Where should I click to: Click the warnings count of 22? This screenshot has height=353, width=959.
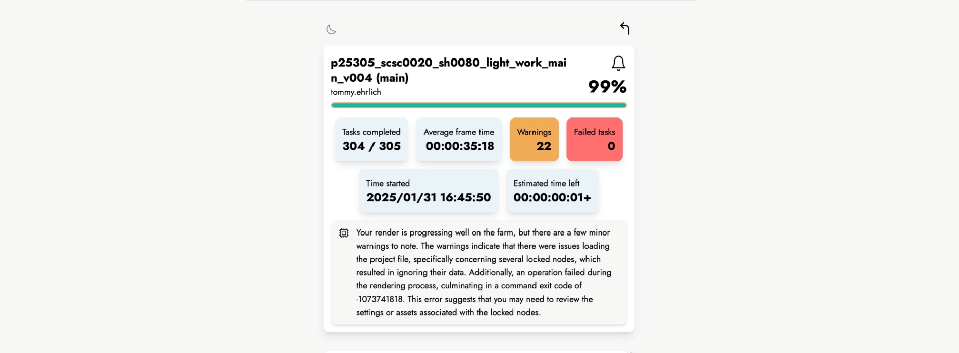pos(543,146)
